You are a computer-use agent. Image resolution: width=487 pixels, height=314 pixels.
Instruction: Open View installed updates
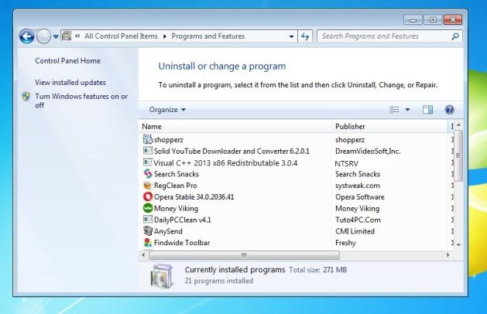tap(70, 83)
